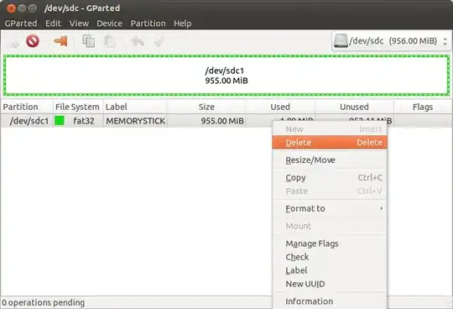Open the GParted menu
Screen dimensions: 453x309
pyautogui.click(x=21, y=24)
